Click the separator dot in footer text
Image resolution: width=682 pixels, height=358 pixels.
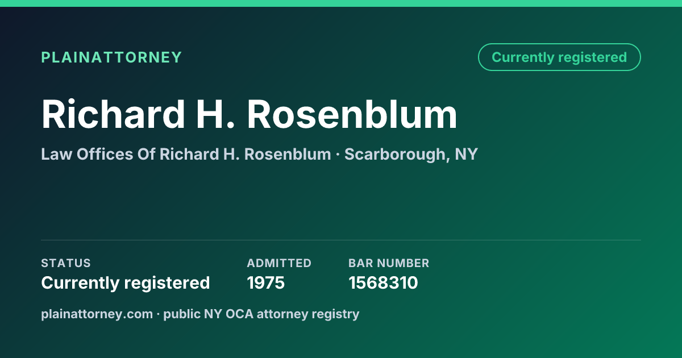[159, 314]
